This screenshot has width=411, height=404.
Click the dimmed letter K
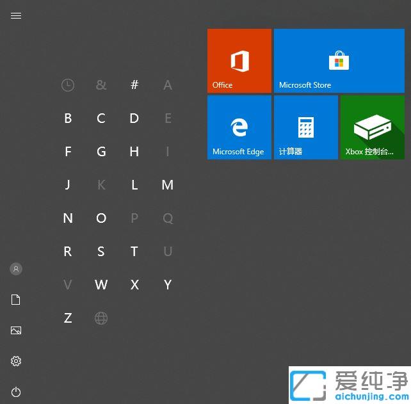coord(101,185)
